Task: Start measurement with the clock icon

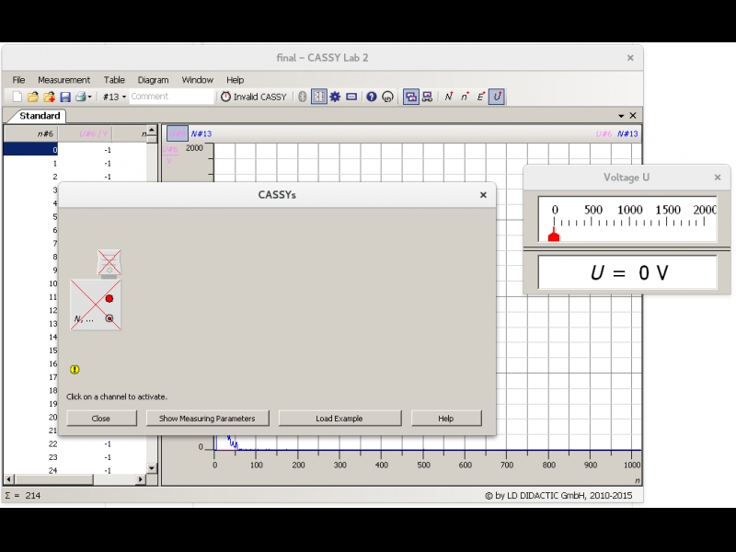Action: [225, 97]
